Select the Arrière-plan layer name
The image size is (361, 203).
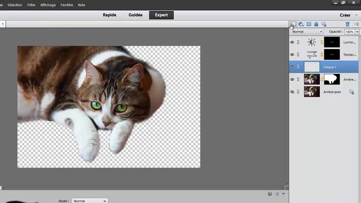[332, 92]
